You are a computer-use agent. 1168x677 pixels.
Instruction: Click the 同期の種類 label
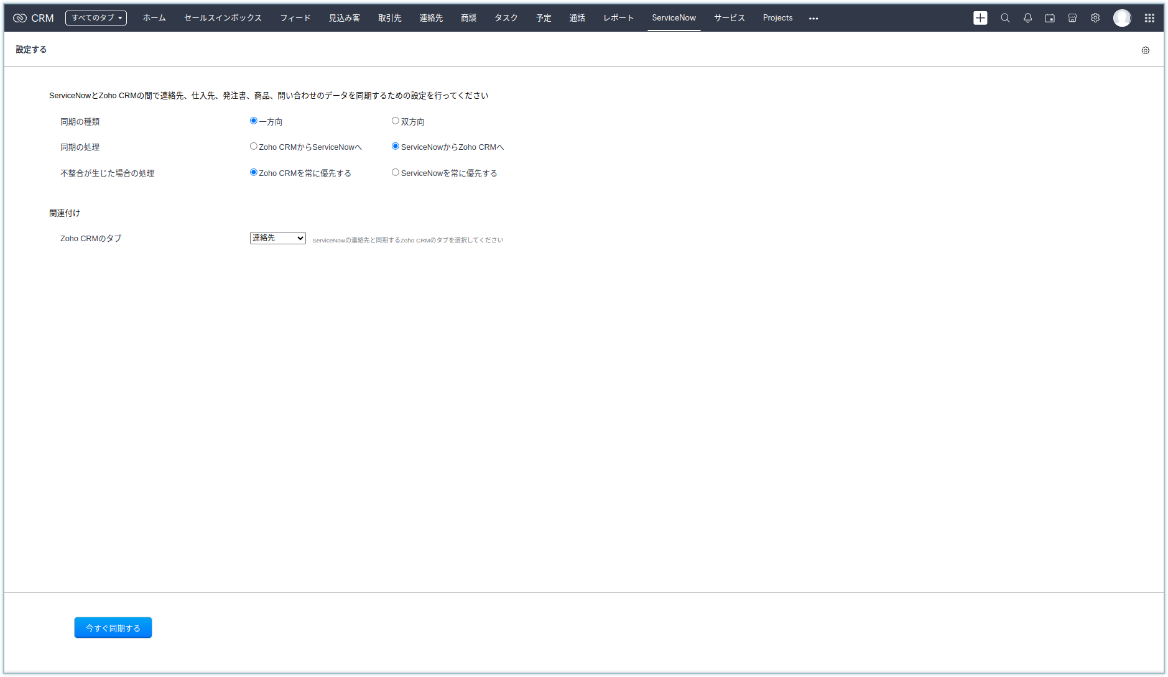pyautogui.click(x=80, y=122)
